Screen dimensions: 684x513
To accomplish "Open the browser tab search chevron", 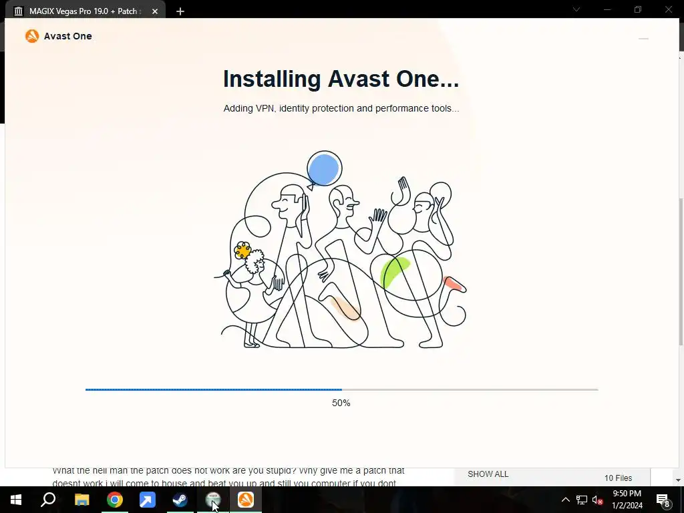I will [576, 9].
